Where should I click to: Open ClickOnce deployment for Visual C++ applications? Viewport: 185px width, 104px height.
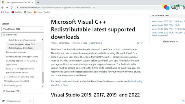[x=23, y=63]
